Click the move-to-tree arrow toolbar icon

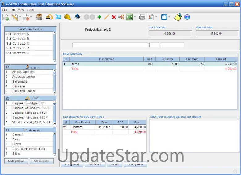[x=121, y=17]
